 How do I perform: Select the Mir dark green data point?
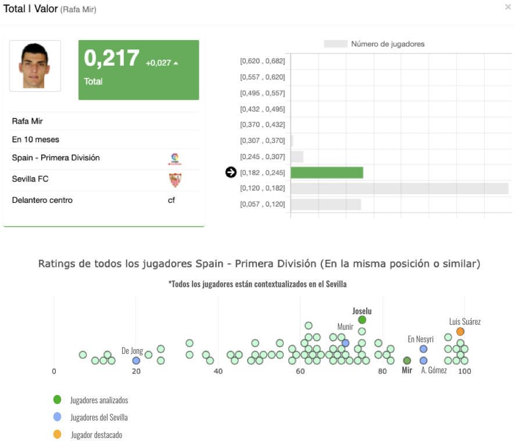[407, 360]
